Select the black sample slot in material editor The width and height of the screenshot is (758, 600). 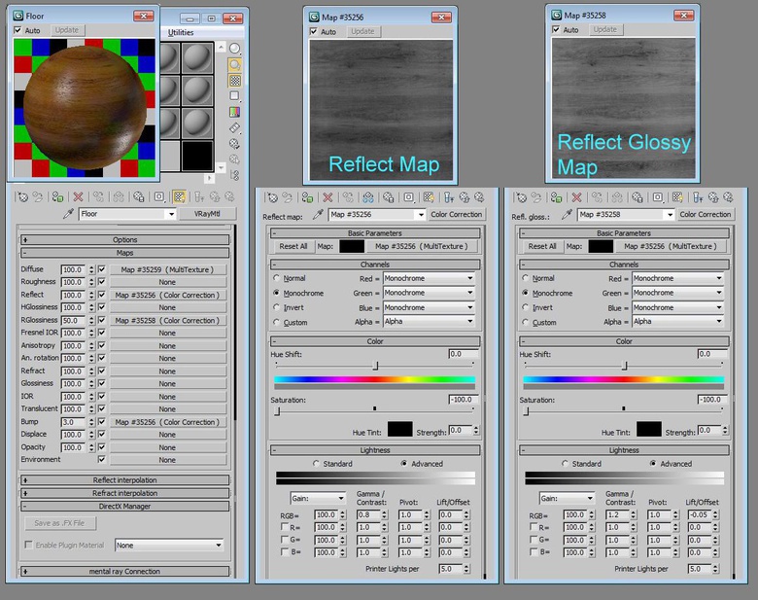tap(197, 156)
